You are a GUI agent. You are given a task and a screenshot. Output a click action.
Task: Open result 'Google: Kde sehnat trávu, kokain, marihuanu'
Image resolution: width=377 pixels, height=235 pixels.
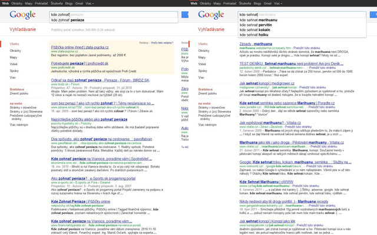pyautogui.click(x=296, y=162)
